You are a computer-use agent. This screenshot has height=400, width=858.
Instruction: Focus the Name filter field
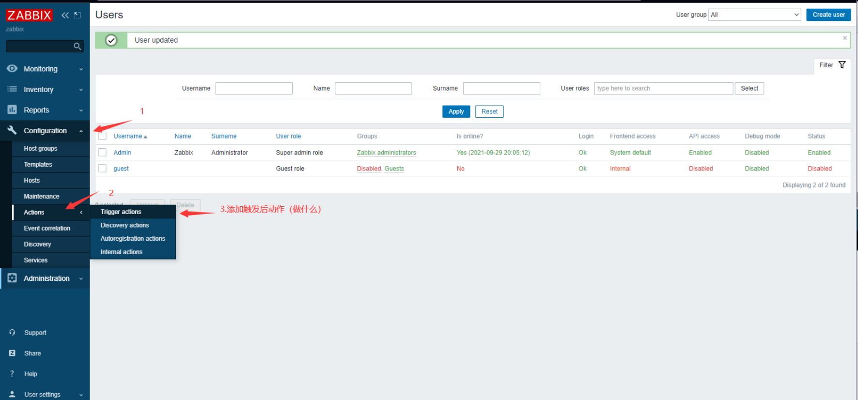373,88
